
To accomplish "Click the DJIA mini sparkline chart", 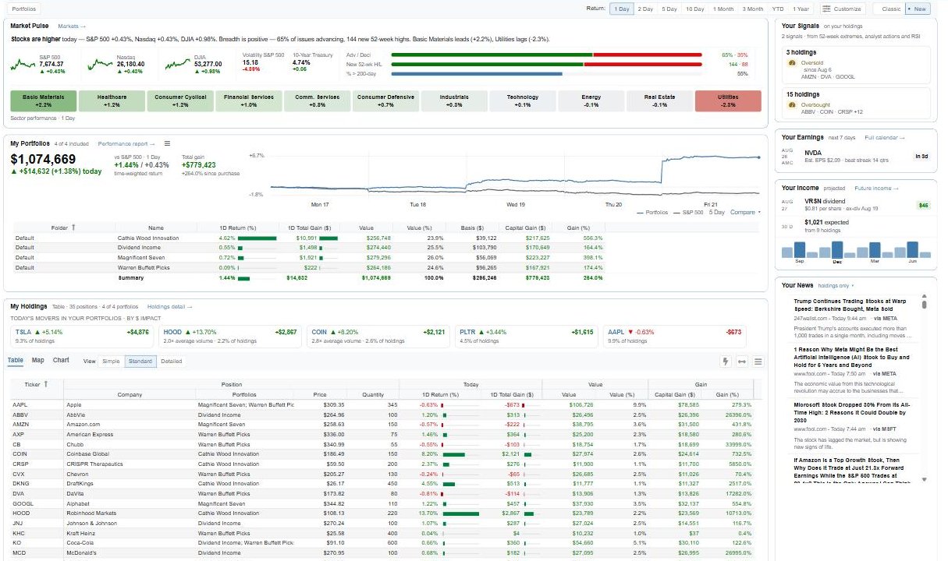I will tap(178, 64).
